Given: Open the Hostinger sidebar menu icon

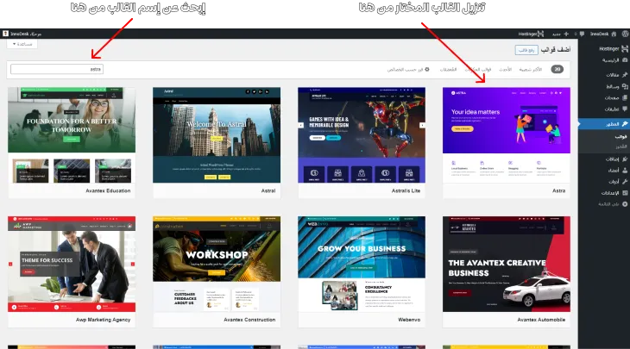Looking at the screenshot, I should coord(625,48).
